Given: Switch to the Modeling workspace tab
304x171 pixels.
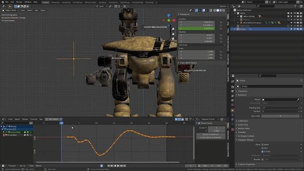Looking at the screenshot, I should pyautogui.click(x=56, y=2).
